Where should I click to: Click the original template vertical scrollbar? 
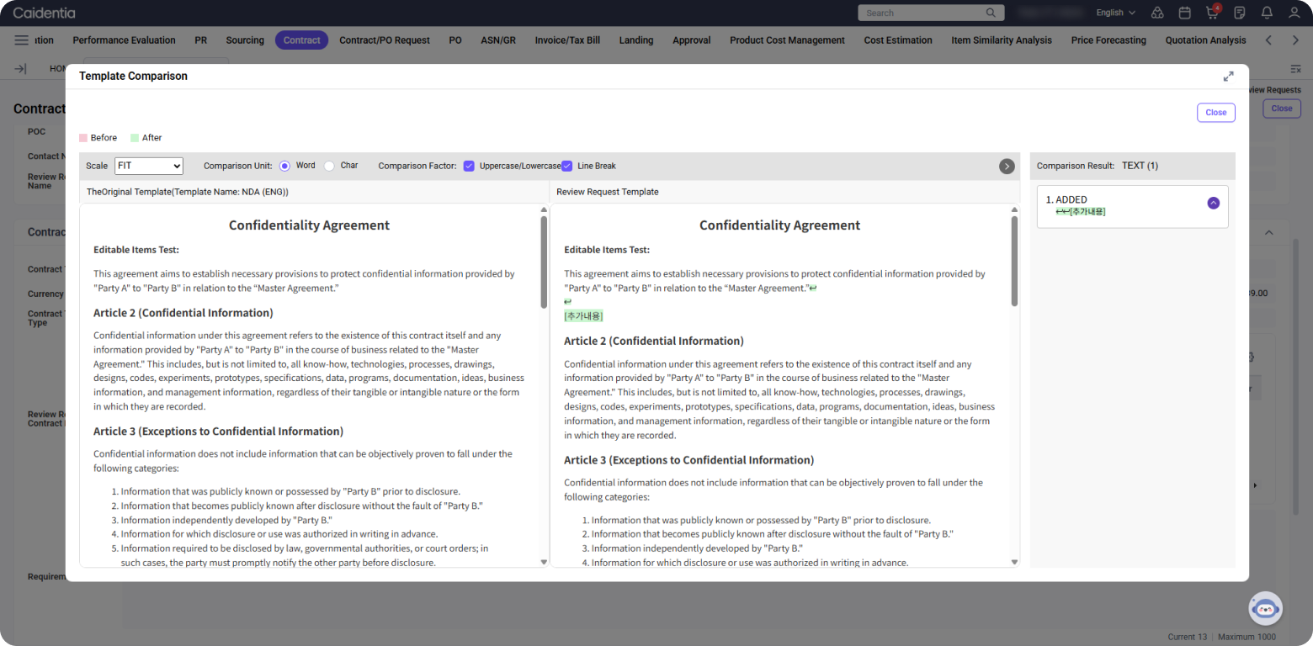[x=544, y=262]
